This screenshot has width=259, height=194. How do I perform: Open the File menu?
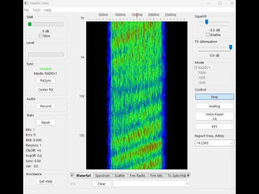26,10
